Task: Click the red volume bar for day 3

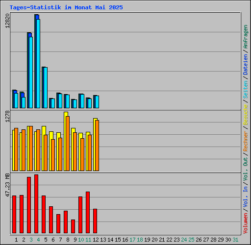Action: pos(29,205)
